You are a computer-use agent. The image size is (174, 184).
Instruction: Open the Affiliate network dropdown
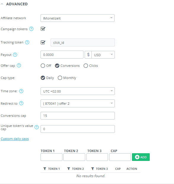point(78,18)
